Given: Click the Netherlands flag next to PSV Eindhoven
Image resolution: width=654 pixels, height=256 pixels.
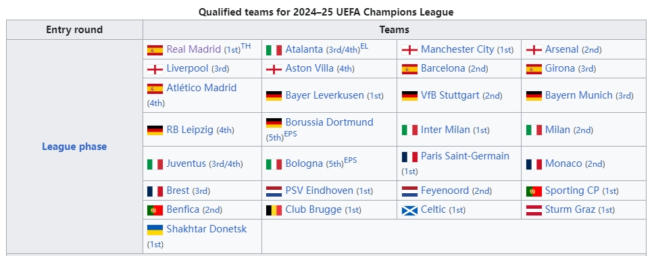Looking at the screenshot, I should pyautogui.click(x=274, y=191).
